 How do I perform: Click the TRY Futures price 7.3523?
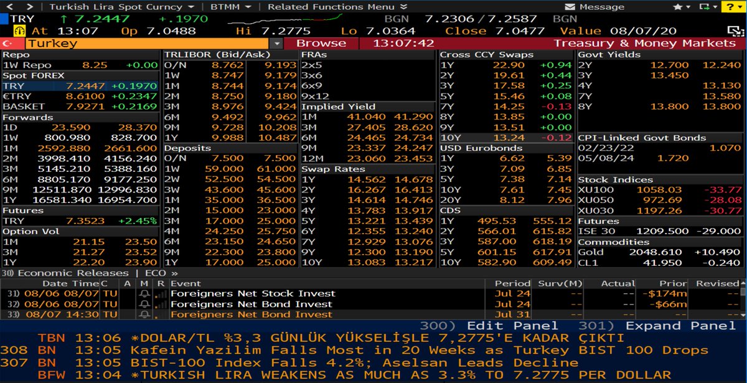[x=85, y=220]
